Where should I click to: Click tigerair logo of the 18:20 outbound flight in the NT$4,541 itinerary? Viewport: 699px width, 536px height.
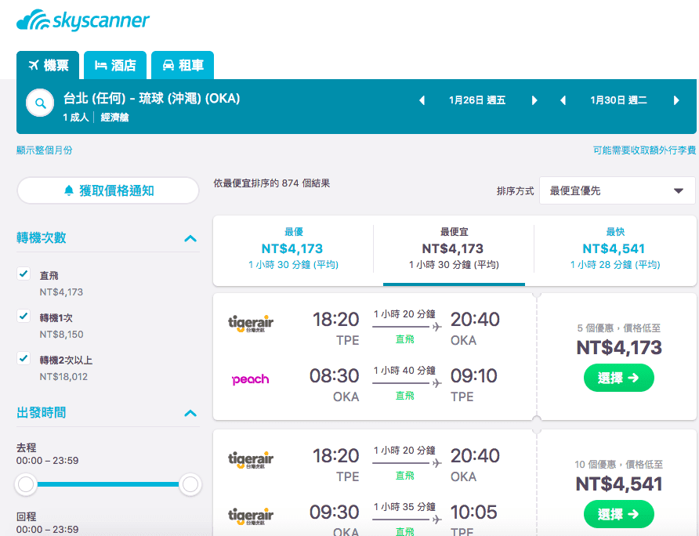tap(251, 460)
